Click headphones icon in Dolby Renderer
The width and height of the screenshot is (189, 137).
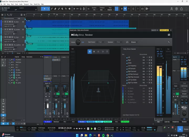127,42
